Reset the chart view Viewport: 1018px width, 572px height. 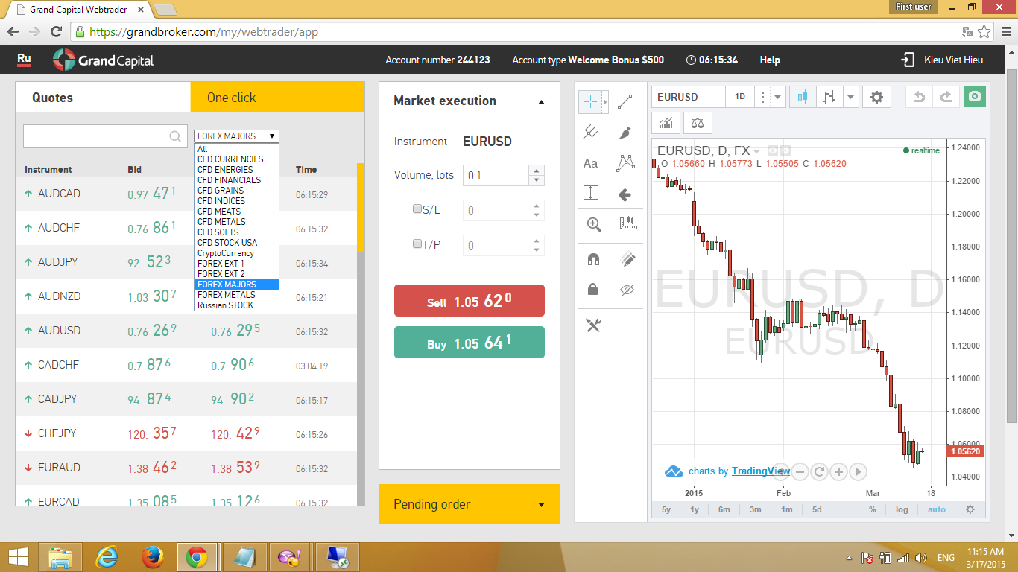tap(819, 471)
